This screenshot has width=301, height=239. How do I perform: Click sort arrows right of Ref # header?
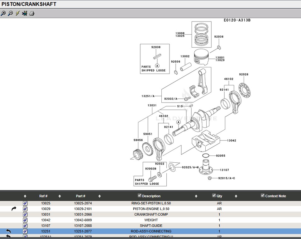coord(60,196)
